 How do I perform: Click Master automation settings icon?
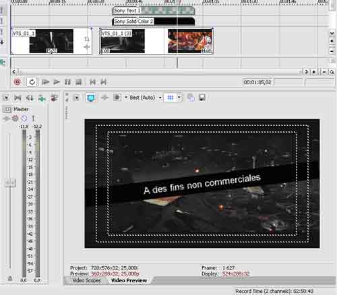[24, 118]
